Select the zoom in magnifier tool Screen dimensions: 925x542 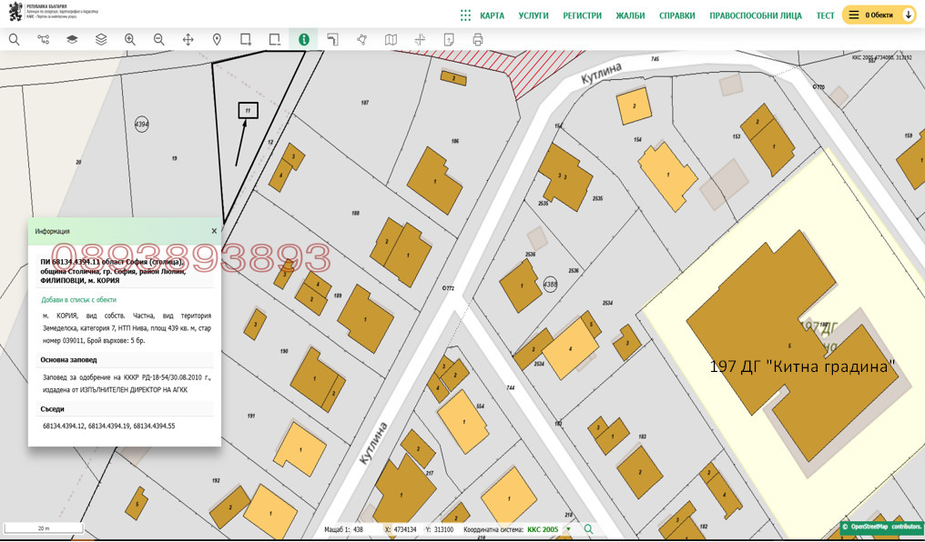[130, 40]
